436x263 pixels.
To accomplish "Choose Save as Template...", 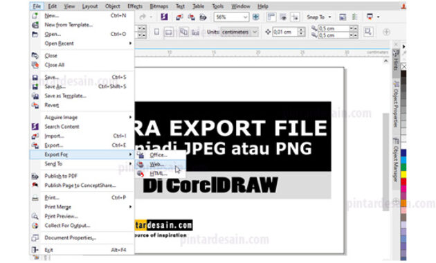I will click(x=82, y=96).
